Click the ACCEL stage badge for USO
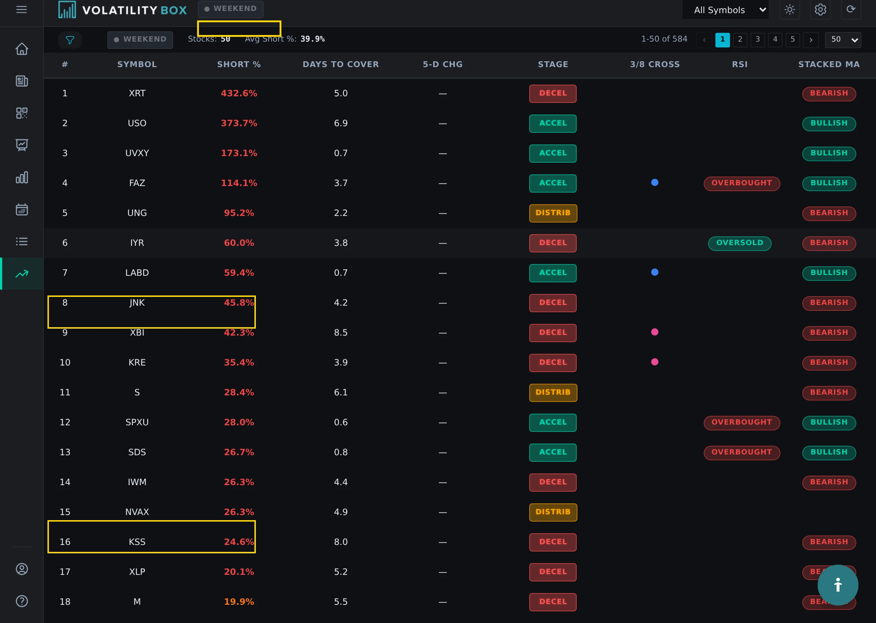Image resolution: width=876 pixels, height=623 pixels. (x=553, y=123)
